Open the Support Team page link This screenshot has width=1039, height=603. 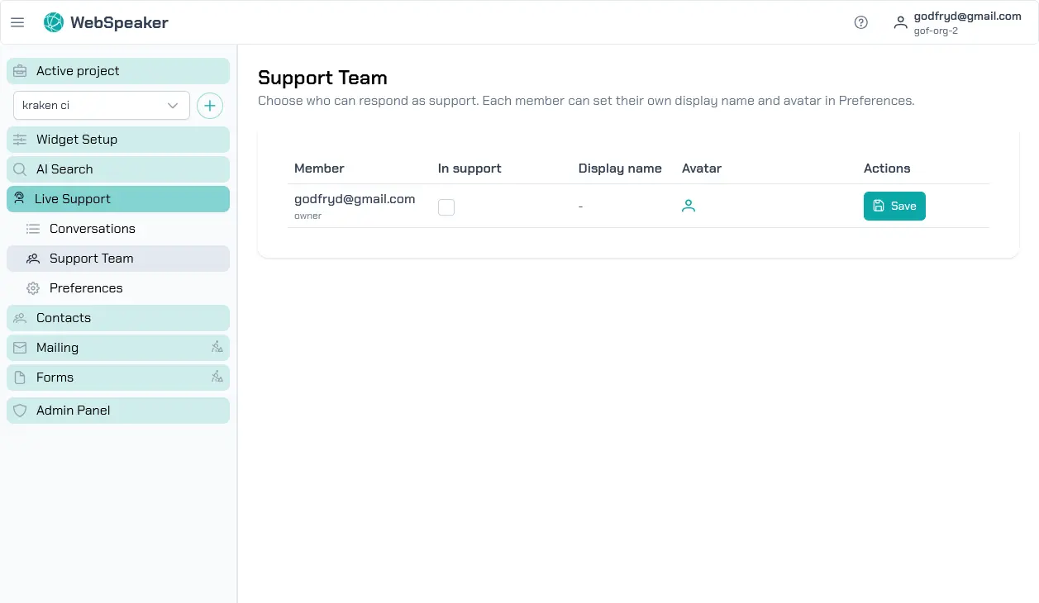pyautogui.click(x=91, y=258)
